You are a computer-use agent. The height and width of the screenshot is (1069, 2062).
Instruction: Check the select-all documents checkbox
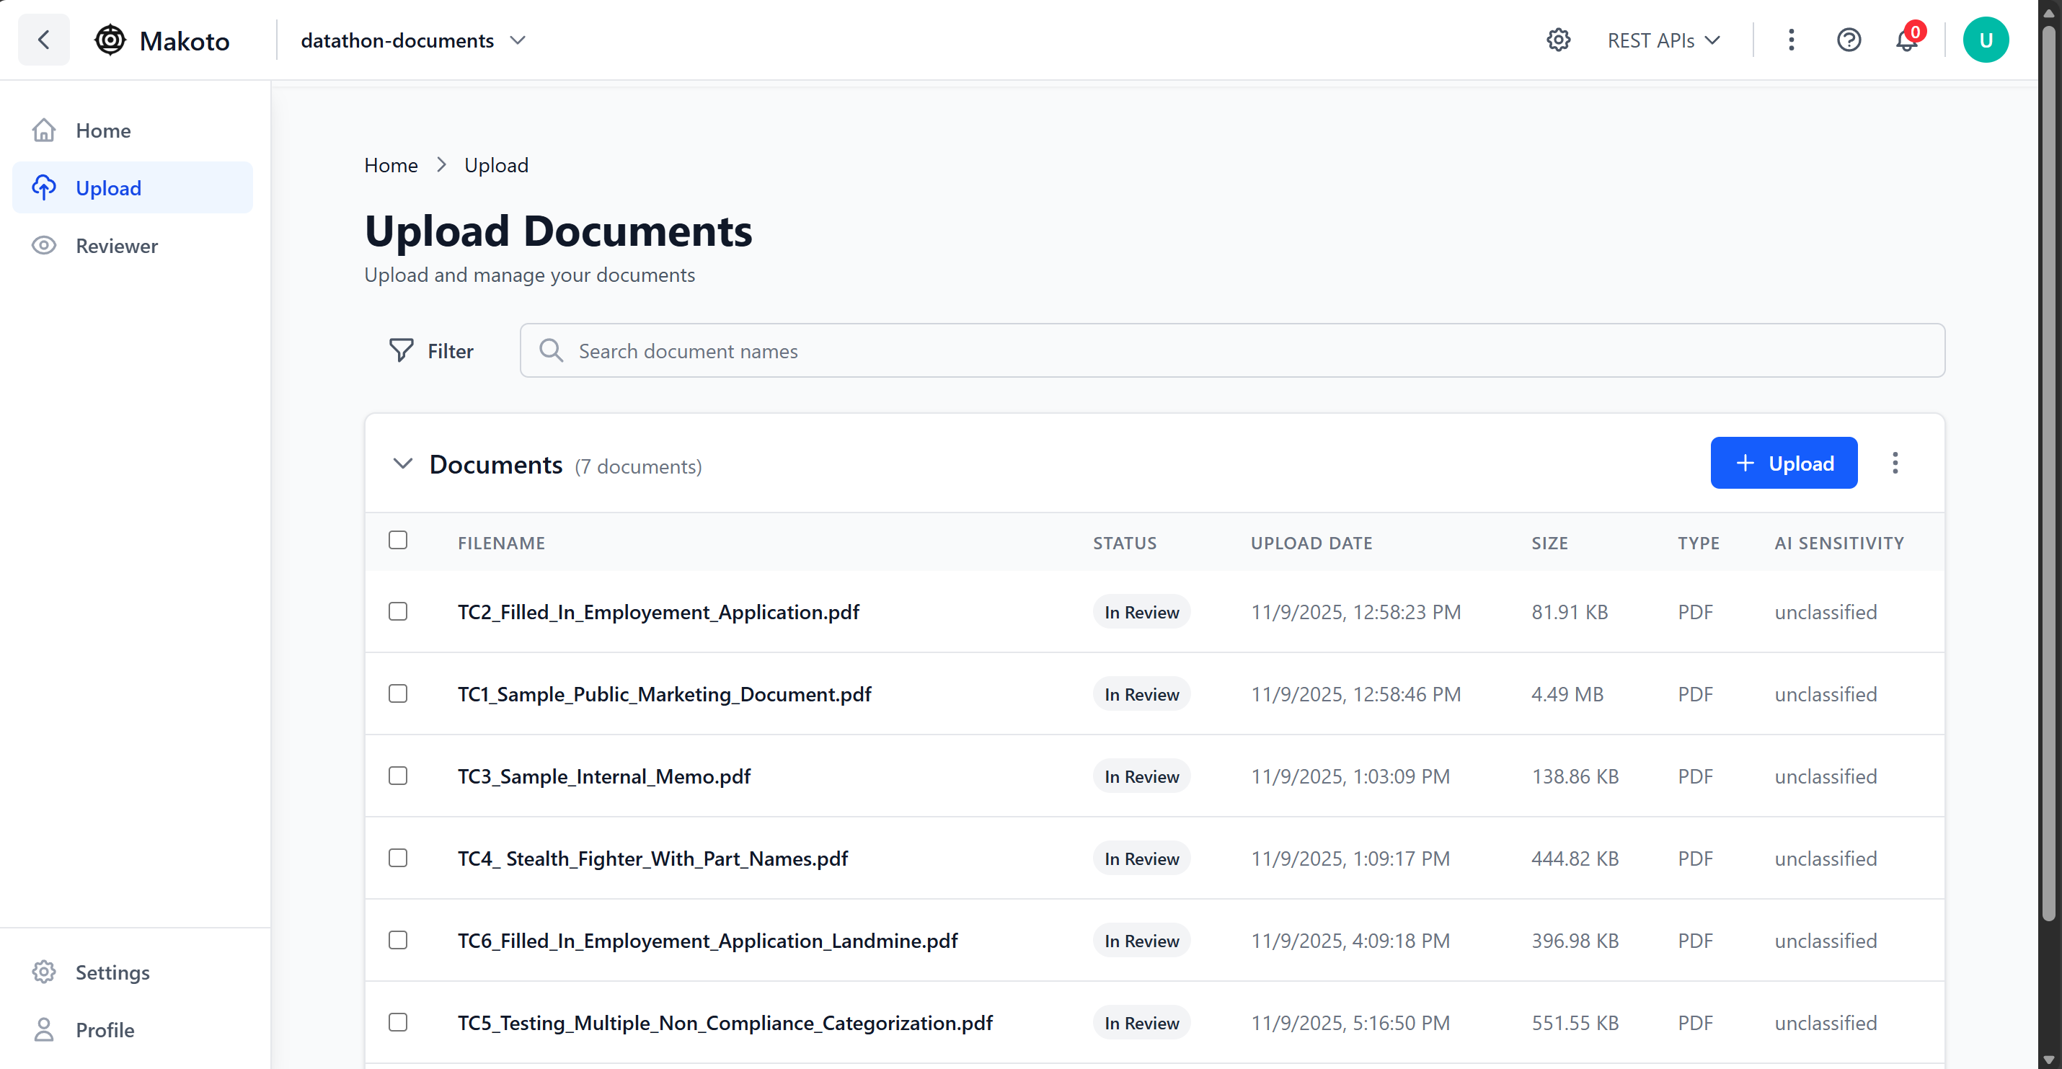pyautogui.click(x=398, y=540)
